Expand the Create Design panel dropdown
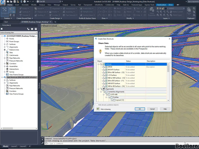Viewport: 199px width, 149px height. [56, 18]
